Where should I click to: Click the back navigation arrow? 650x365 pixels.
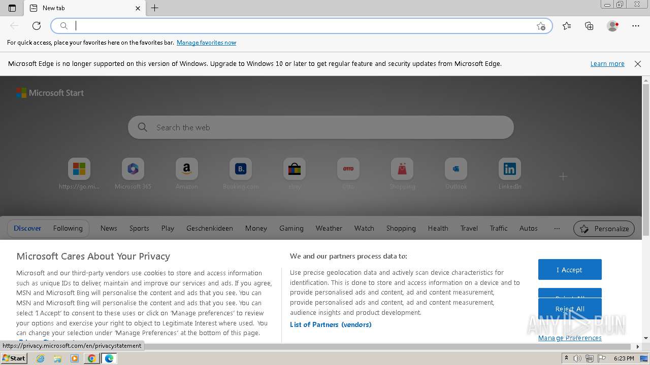point(14,26)
